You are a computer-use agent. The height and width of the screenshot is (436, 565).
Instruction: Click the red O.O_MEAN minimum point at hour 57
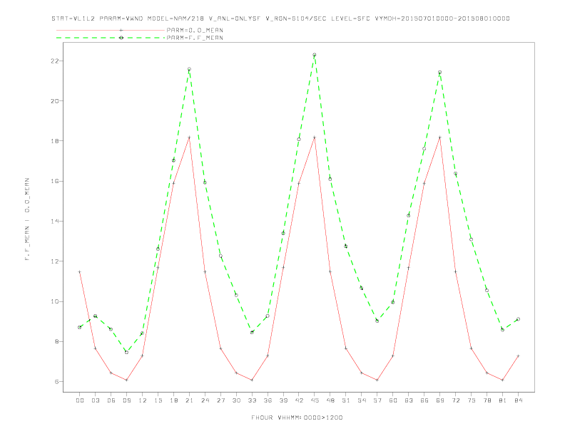pyautogui.click(x=377, y=380)
